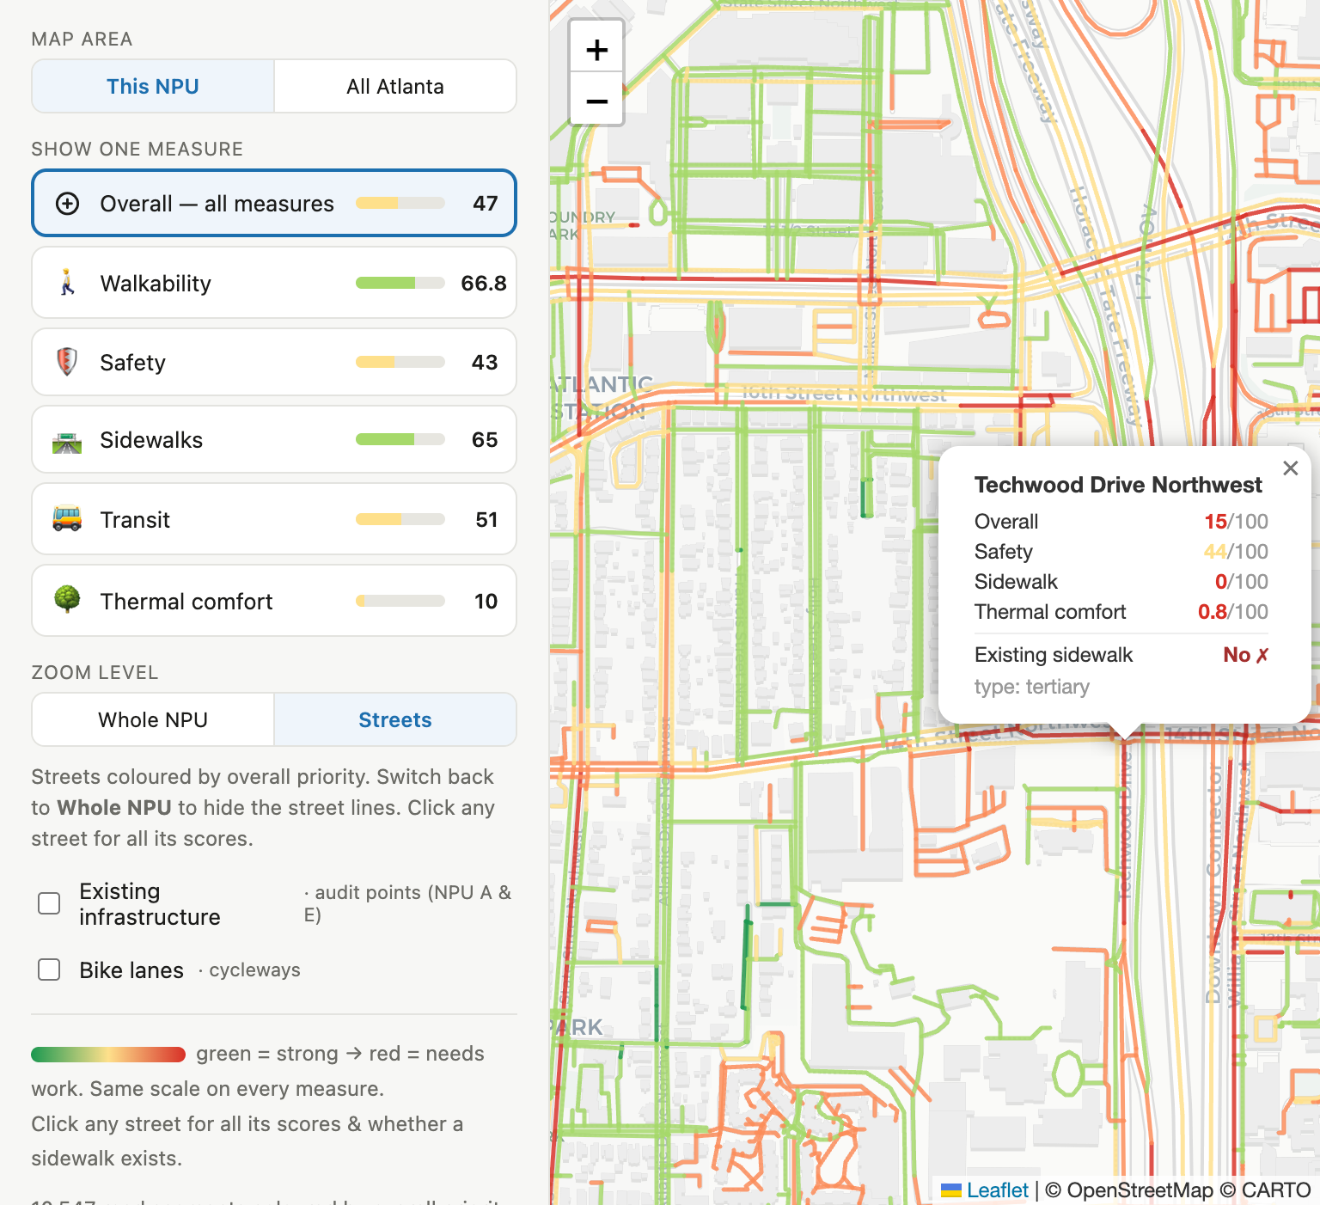Screen dimensions: 1320x1205
Task: Click the Transit score bar in sidebar
Action: pyautogui.click(x=400, y=519)
